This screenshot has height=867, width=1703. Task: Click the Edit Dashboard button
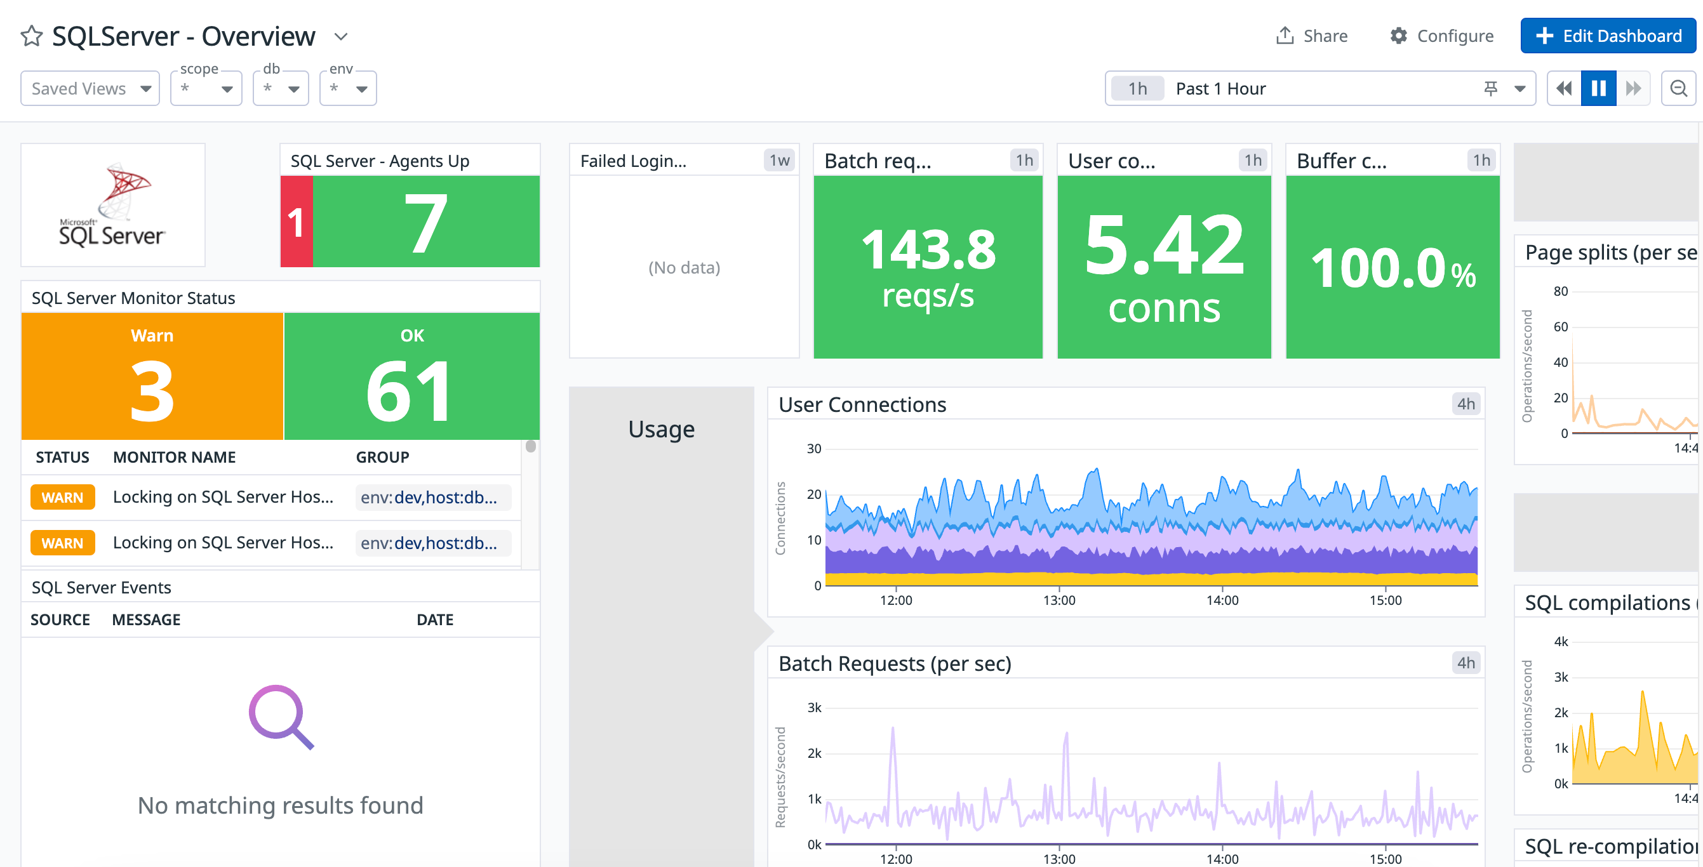tap(1607, 36)
